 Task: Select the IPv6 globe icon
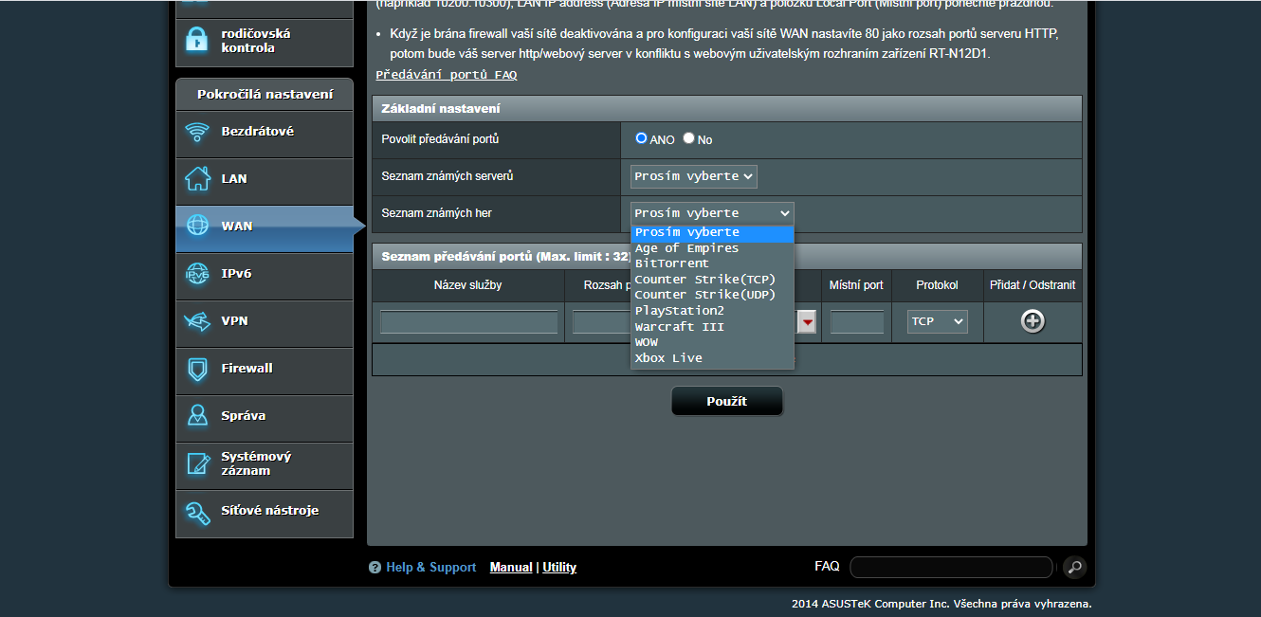[197, 274]
